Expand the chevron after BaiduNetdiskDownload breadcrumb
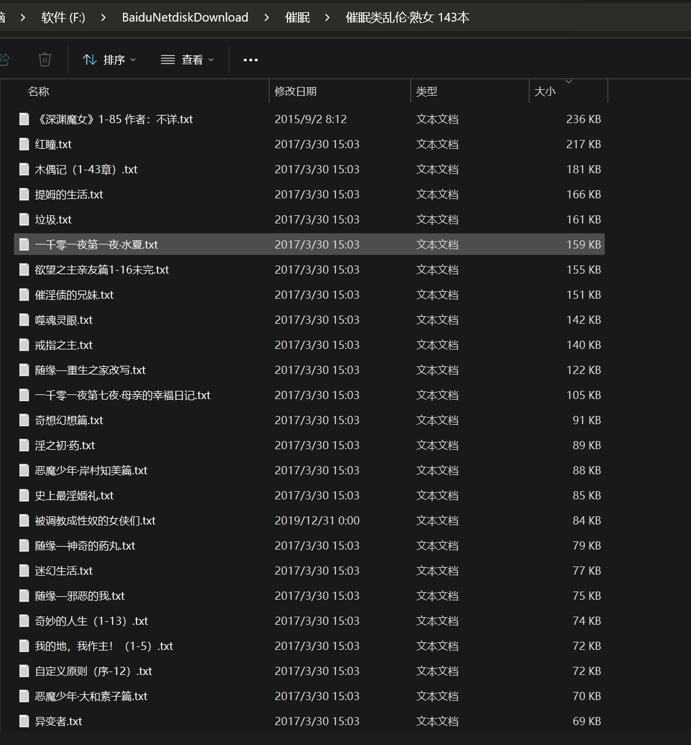691x745 pixels. 266,18
